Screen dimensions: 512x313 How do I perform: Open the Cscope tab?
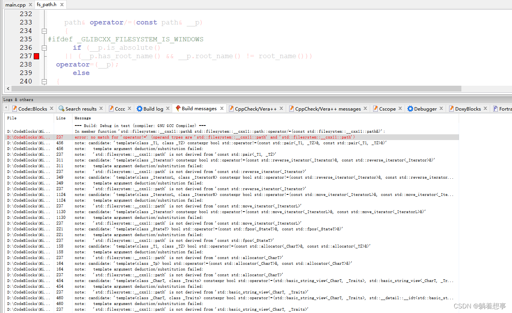(x=387, y=109)
